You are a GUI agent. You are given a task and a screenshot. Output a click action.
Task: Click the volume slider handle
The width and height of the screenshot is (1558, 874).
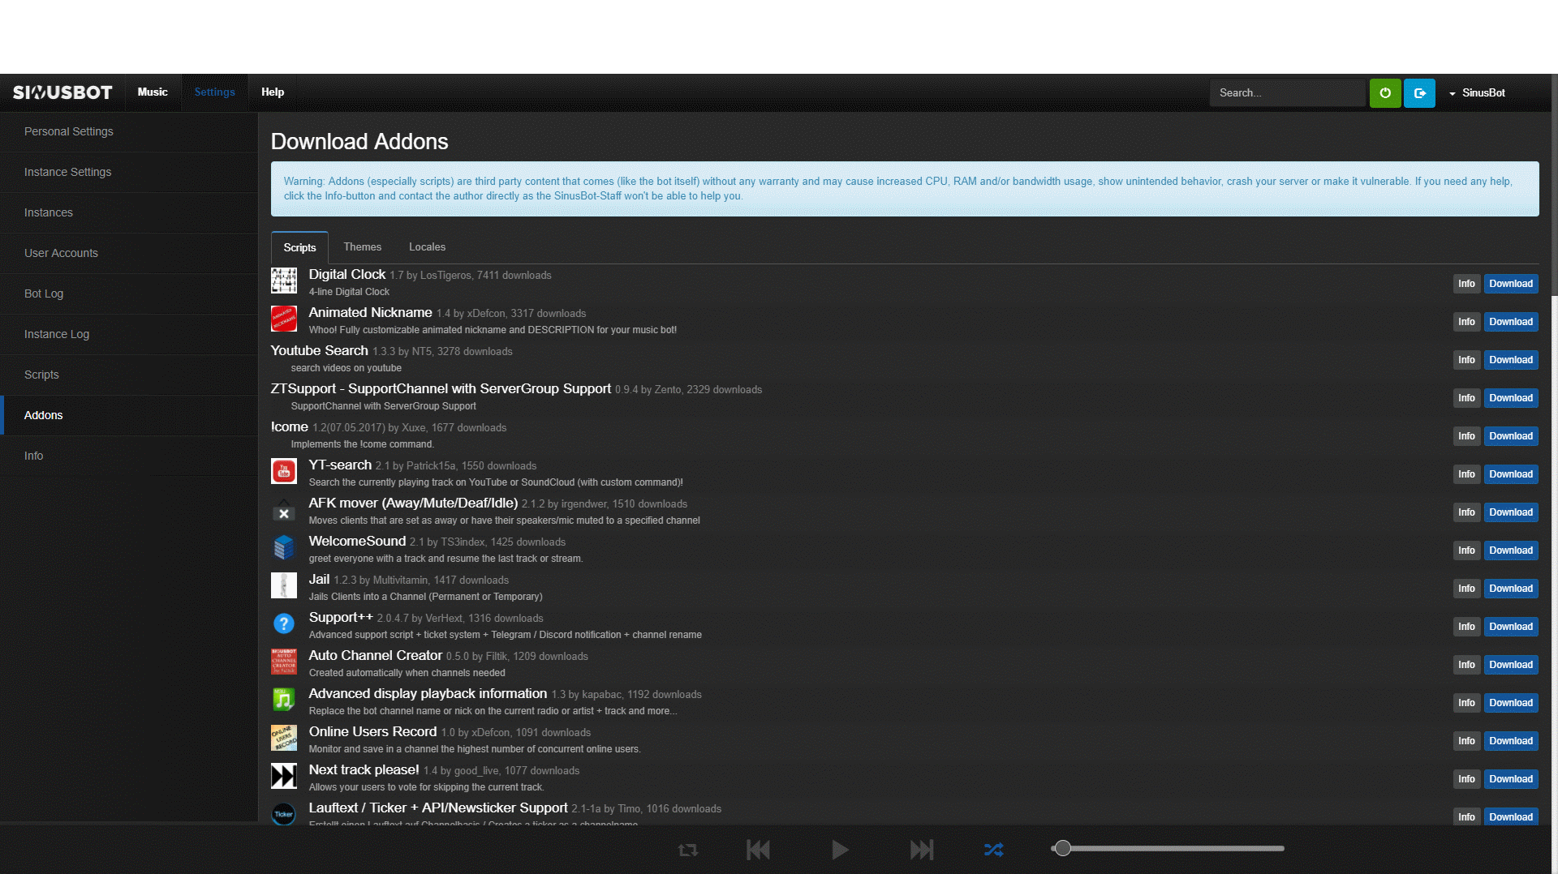1062,849
